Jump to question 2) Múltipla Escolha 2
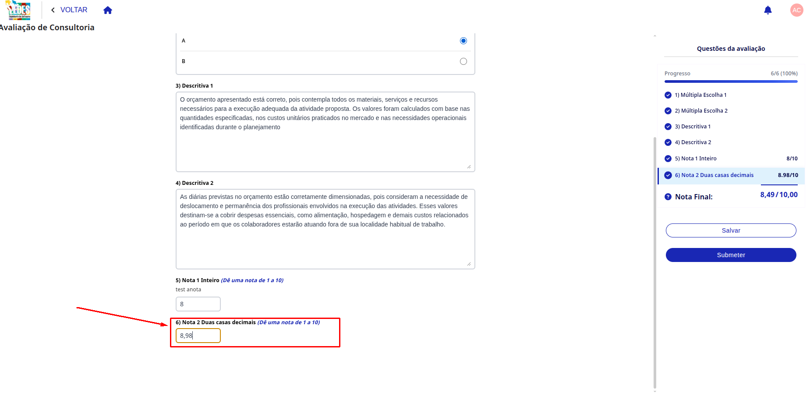This screenshot has width=810, height=407. point(701,111)
